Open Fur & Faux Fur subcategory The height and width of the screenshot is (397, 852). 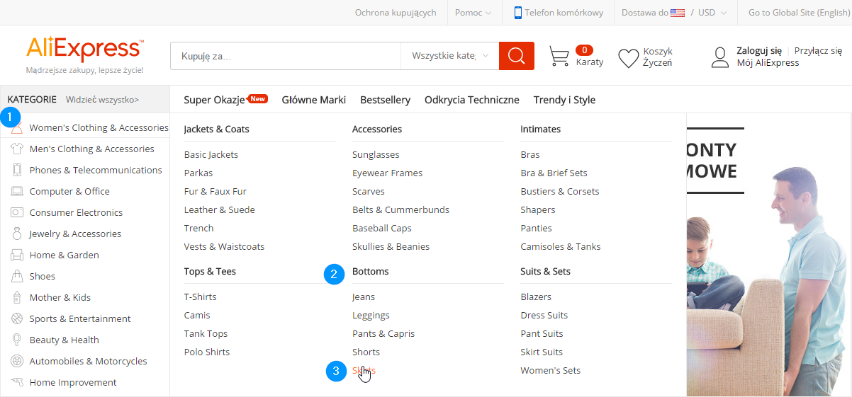click(x=215, y=191)
